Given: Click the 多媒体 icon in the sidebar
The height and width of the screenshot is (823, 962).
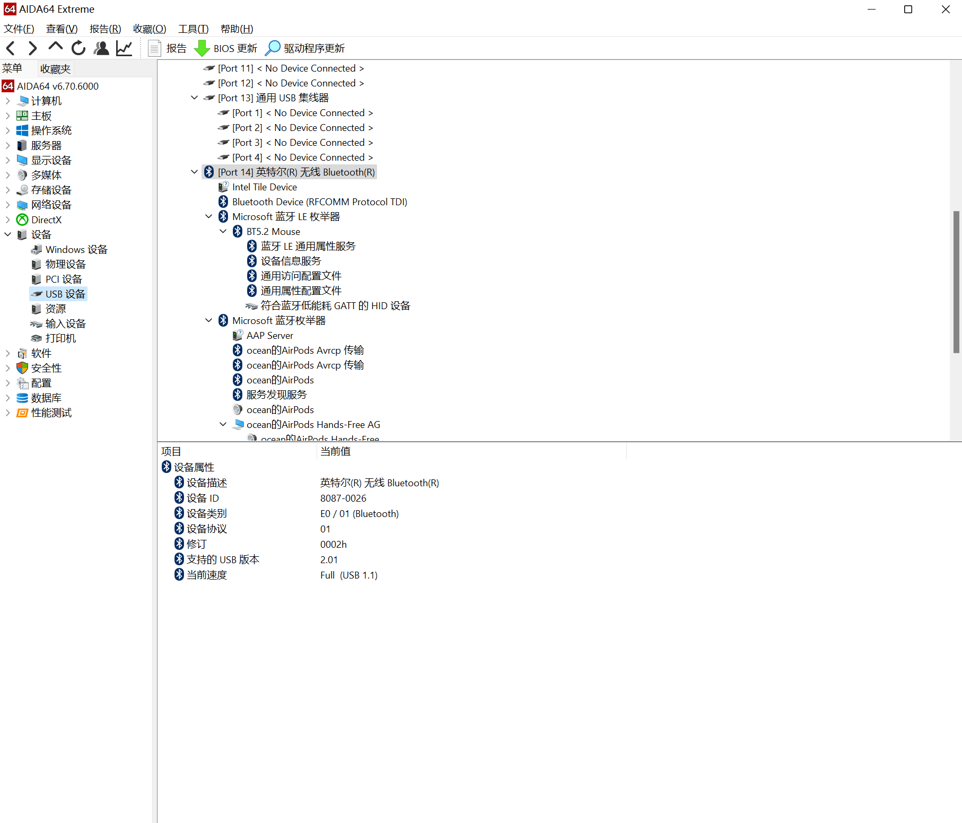Looking at the screenshot, I should pyautogui.click(x=22, y=175).
